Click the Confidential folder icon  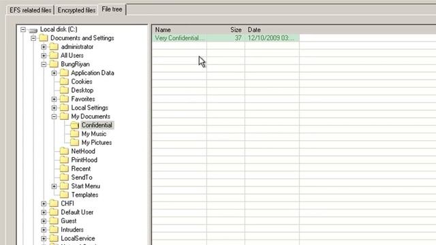click(74, 125)
